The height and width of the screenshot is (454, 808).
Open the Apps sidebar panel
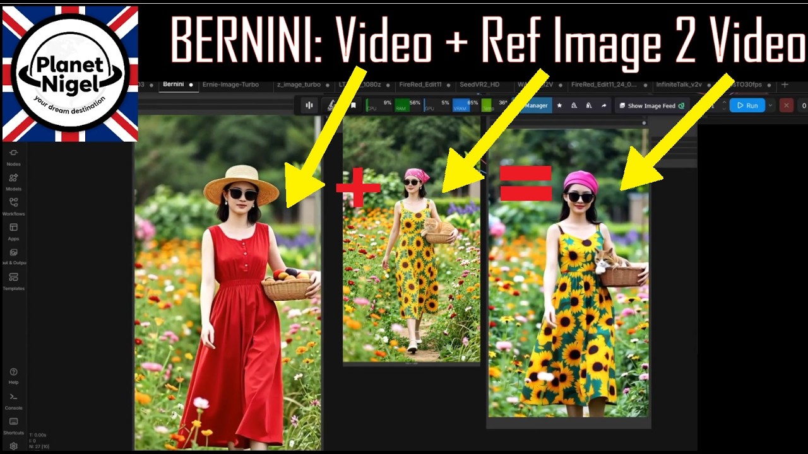click(13, 231)
